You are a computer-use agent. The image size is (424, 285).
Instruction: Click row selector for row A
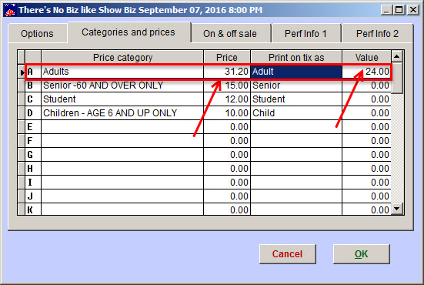click(22, 72)
